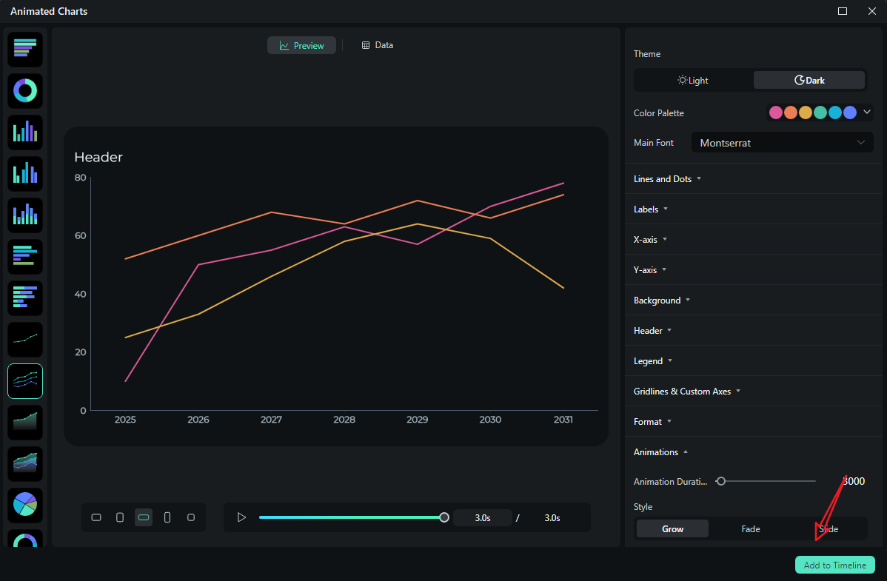Open the color palette picker
887x581 pixels.
866,112
